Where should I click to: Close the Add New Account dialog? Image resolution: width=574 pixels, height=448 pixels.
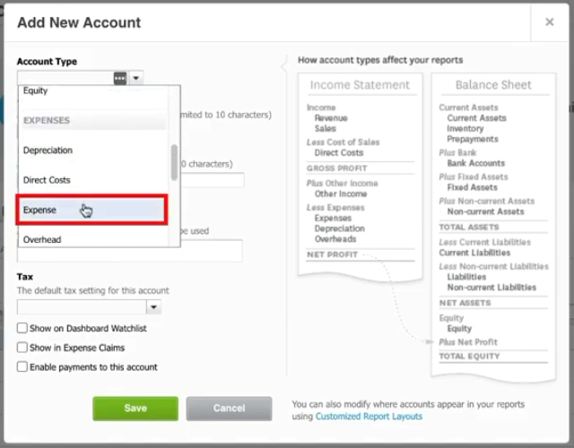click(x=549, y=22)
